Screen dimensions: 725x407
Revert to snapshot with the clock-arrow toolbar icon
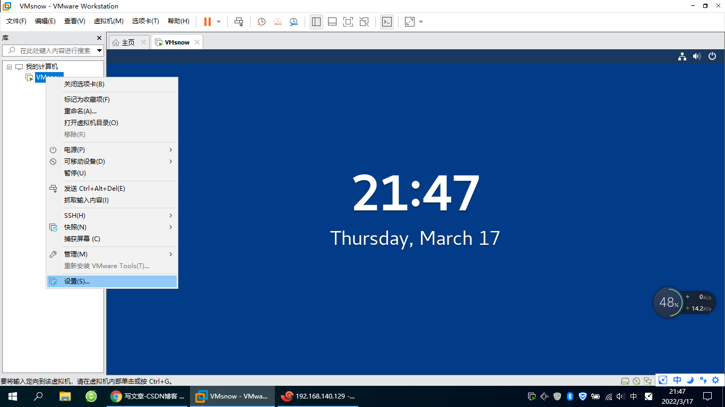point(278,22)
